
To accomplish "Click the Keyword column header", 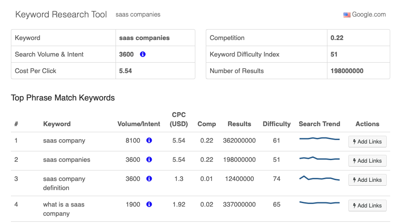I will pyautogui.click(x=57, y=124).
